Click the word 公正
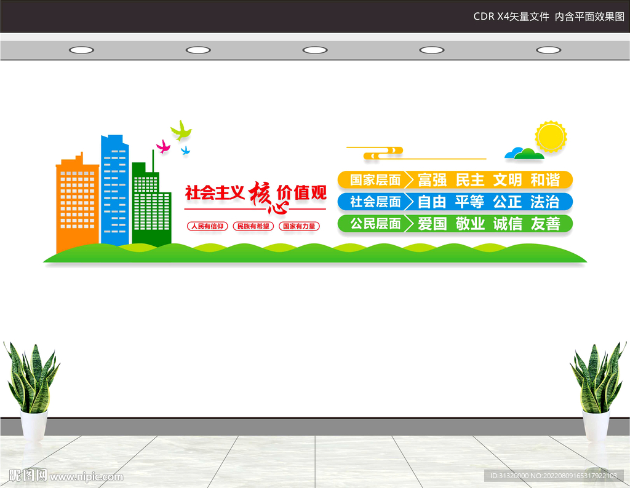This screenshot has height=488, width=630. 508,202
